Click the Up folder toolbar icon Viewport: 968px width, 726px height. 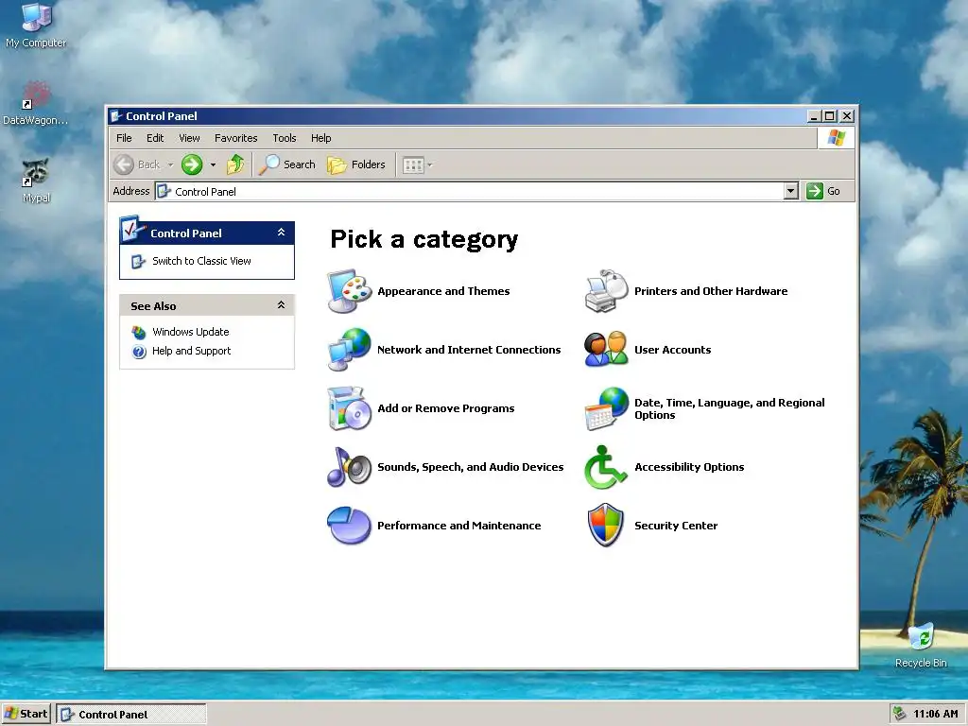(x=235, y=164)
